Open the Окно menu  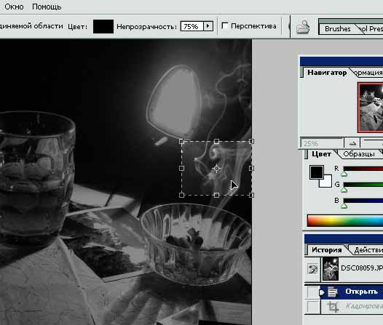pos(14,7)
